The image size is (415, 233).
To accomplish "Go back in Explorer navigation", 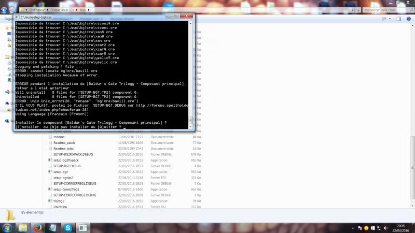I will tap(4, 10).
